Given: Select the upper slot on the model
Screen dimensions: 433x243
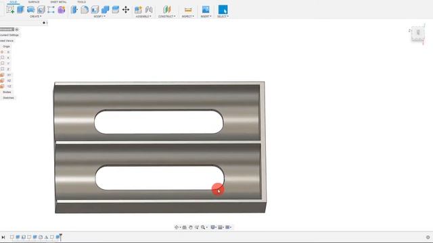Looking at the screenshot, I should pyautogui.click(x=158, y=122).
